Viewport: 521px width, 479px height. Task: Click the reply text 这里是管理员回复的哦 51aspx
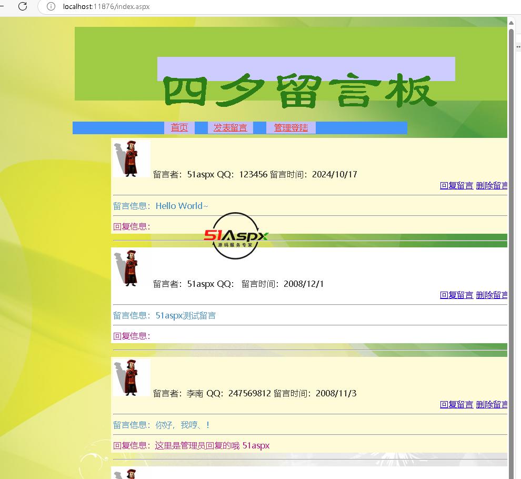point(212,445)
